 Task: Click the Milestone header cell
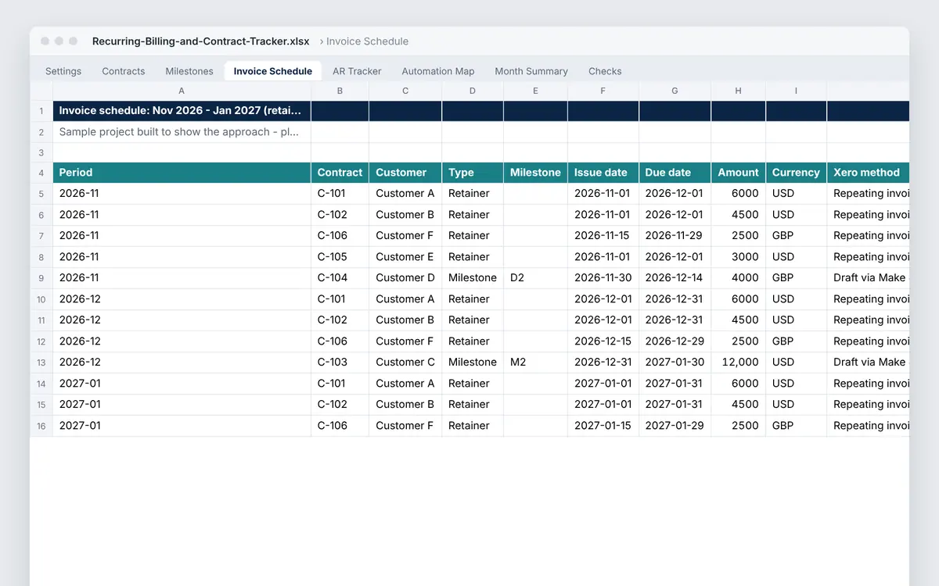pos(535,173)
